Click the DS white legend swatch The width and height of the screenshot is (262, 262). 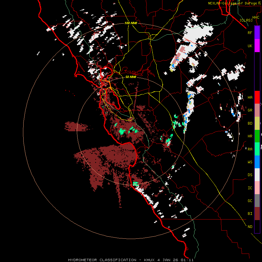tap(257, 175)
